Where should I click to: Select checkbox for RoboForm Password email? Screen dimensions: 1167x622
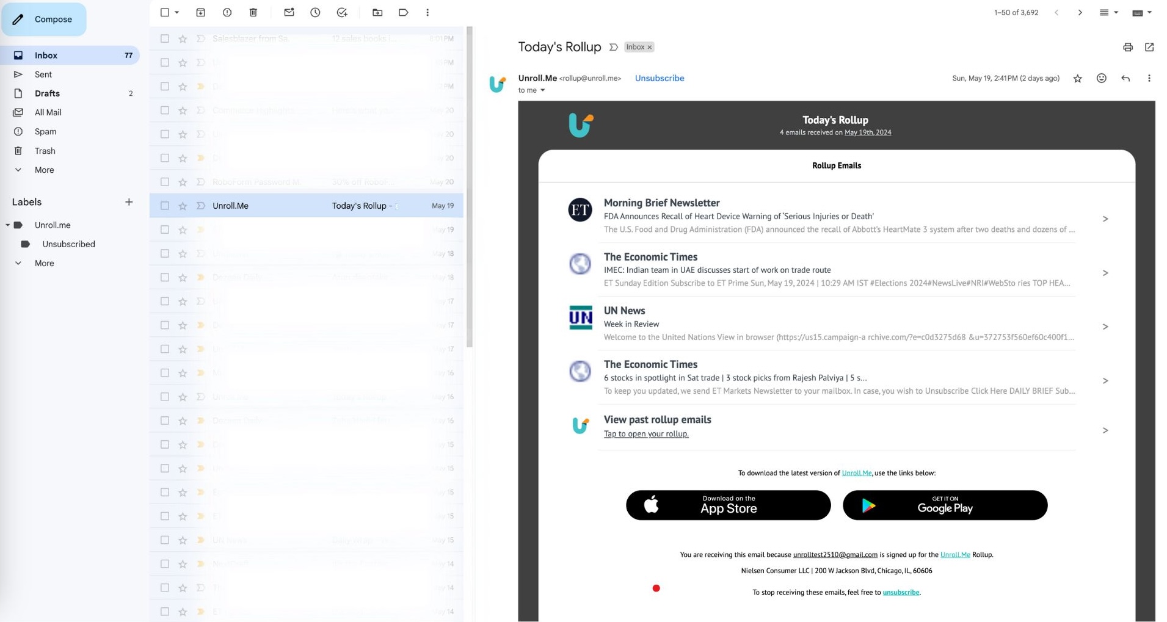tap(165, 182)
